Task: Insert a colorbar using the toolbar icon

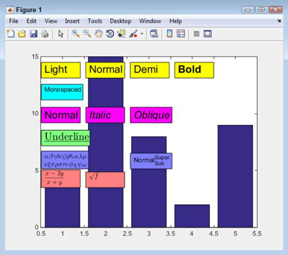Action: (169, 34)
